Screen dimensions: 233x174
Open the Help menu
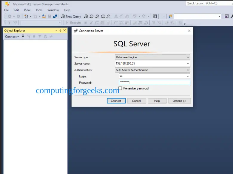[67, 10]
